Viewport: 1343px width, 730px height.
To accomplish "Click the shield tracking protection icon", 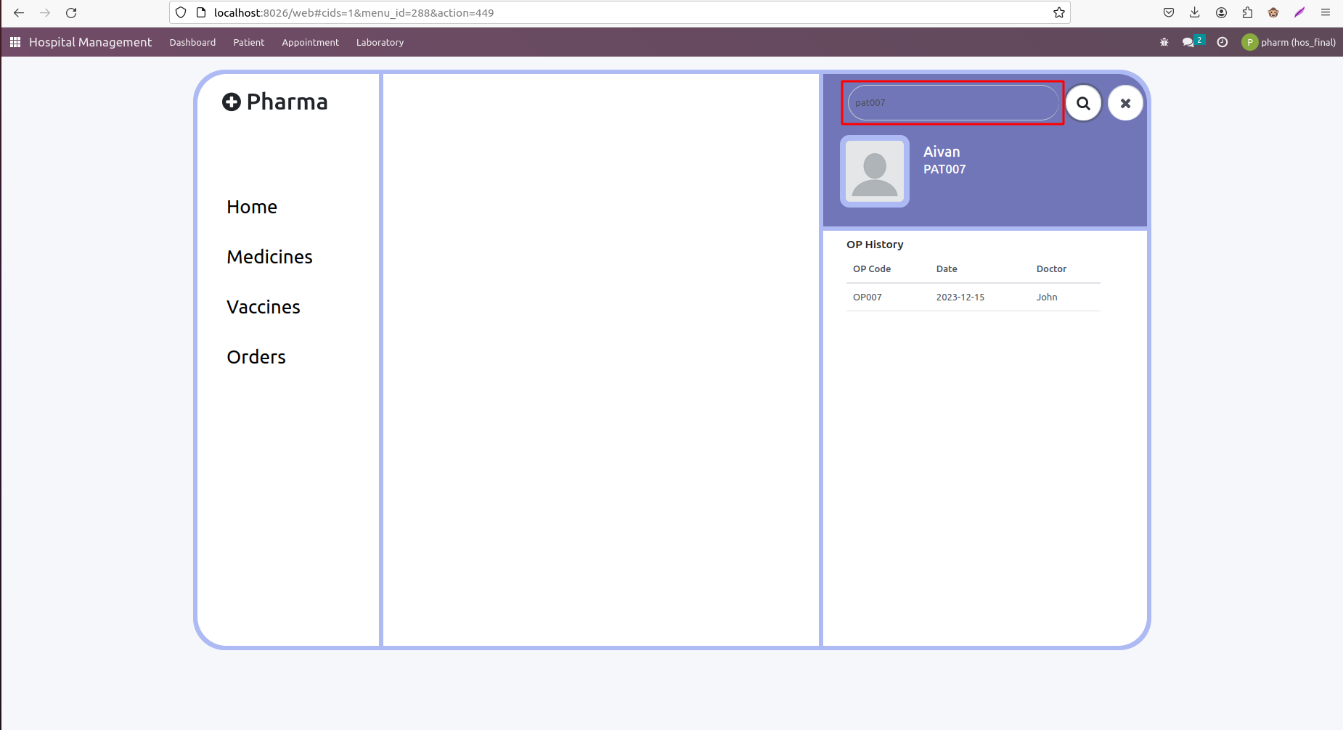I will [x=181, y=12].
